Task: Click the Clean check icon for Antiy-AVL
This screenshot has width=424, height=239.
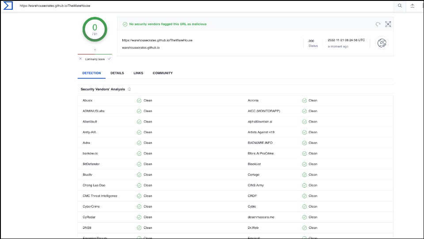Action: pyautogui.click(x=139, y=132)
